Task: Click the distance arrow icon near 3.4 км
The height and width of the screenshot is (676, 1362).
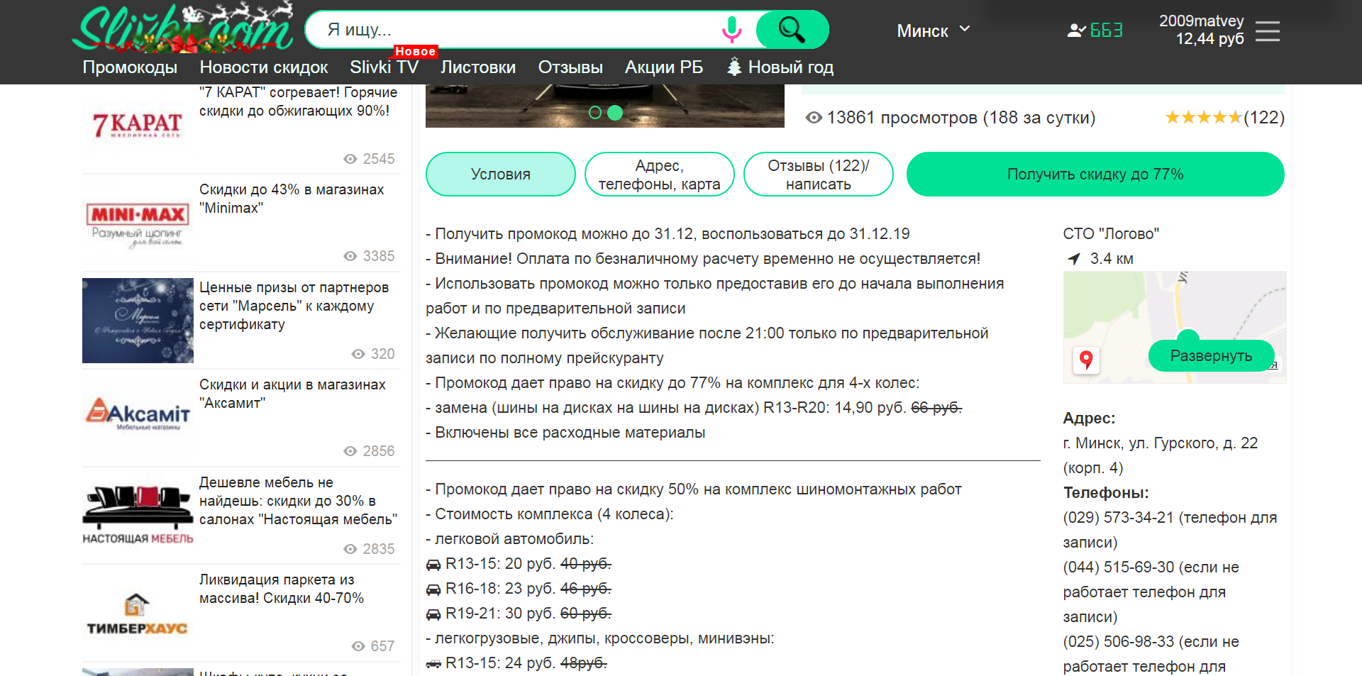Action: pos(1074,259)
